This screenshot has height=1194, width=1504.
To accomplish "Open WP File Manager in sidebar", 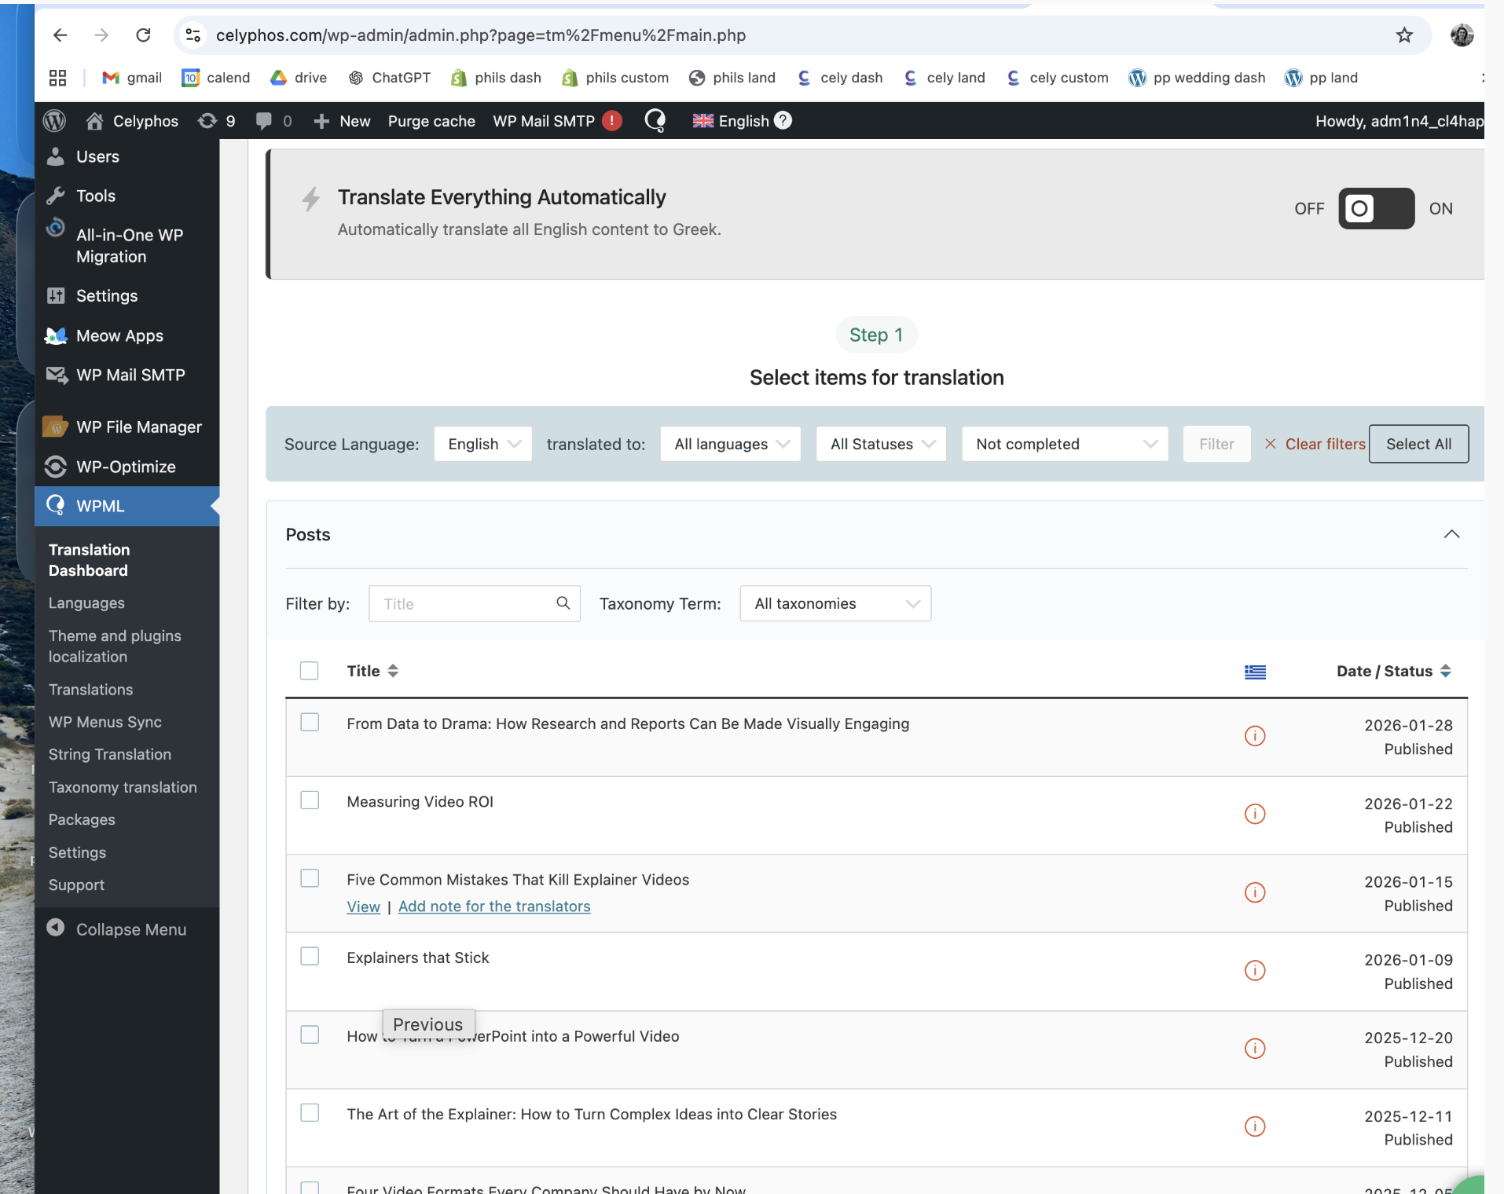I will coord(138,427).
